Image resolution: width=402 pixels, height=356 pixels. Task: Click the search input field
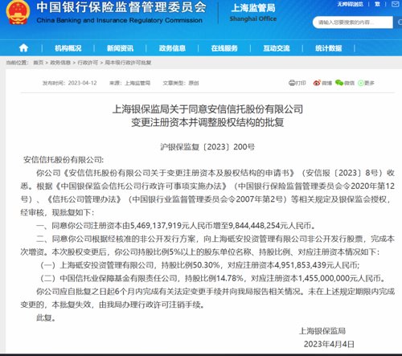pyautogui.click(x=352, y=23)
